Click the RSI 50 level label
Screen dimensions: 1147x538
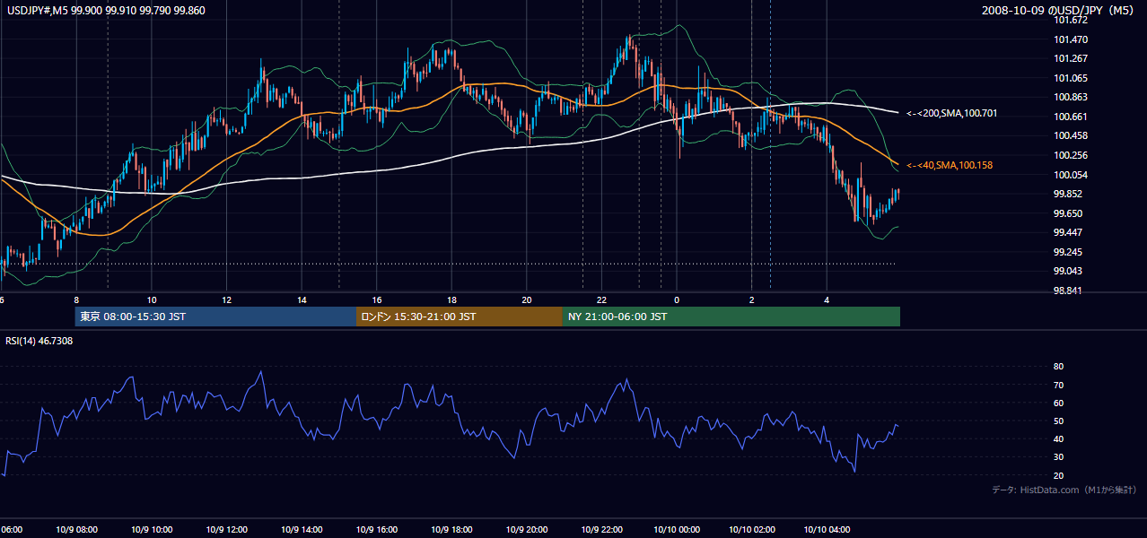[x=1058, y=421]
